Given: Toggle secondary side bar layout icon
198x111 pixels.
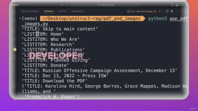Looking at the screenshot, I should pos(182,5).
